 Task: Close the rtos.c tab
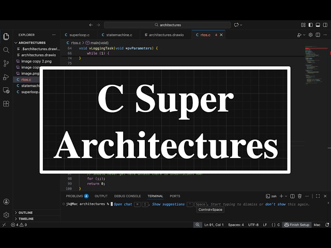221,35
